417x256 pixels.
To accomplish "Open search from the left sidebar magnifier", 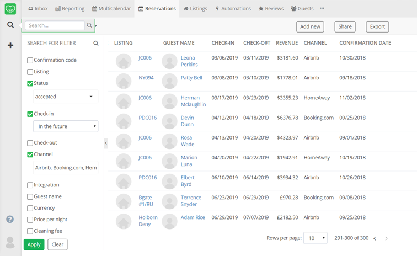I will pos(10,25).
